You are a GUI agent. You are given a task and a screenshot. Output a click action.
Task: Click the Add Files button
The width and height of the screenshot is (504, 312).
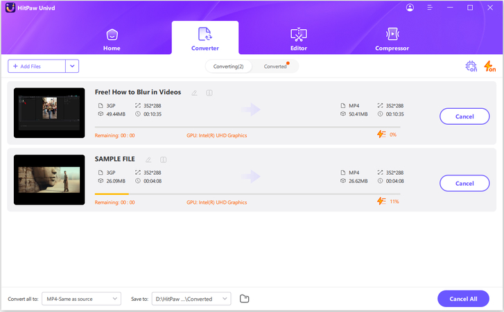37,66
